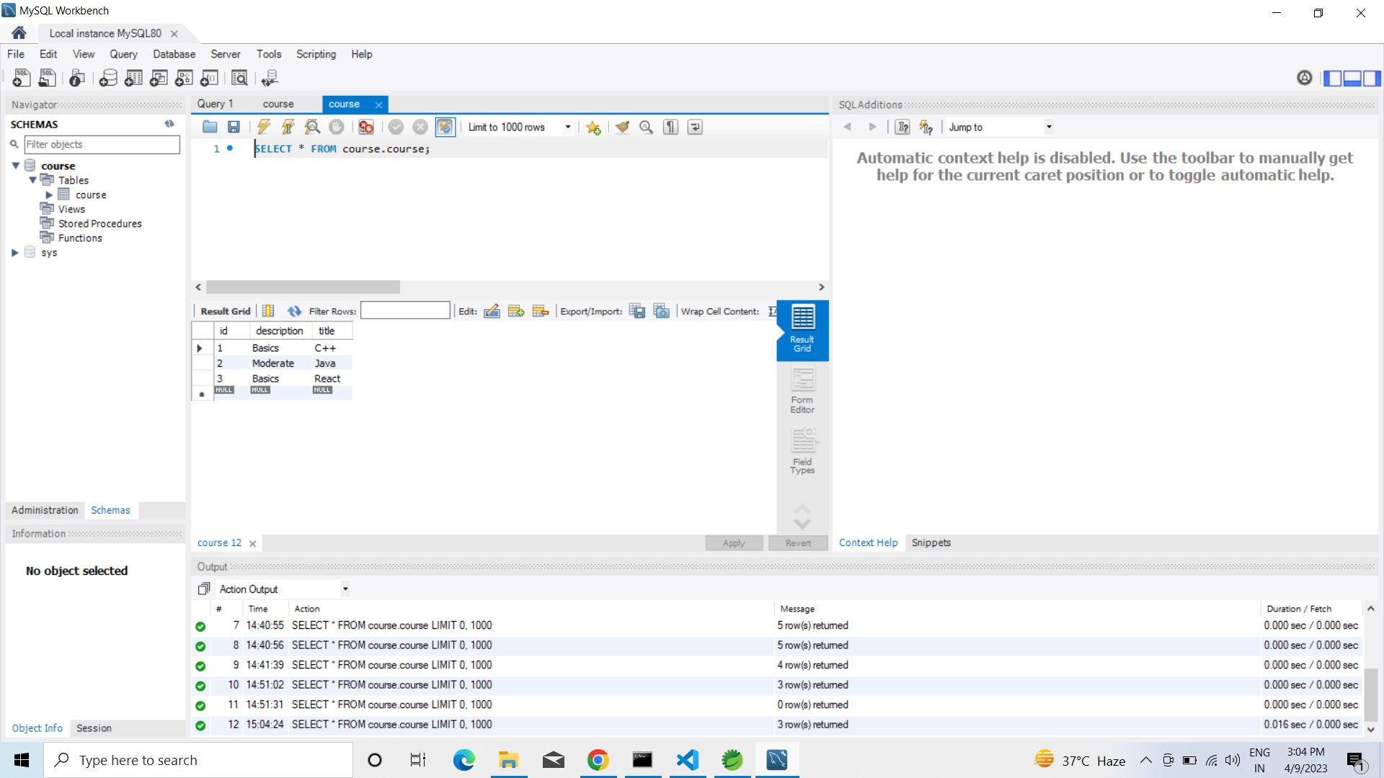Open Field Types side panel
1384x778 pixels.
point(802,451)
